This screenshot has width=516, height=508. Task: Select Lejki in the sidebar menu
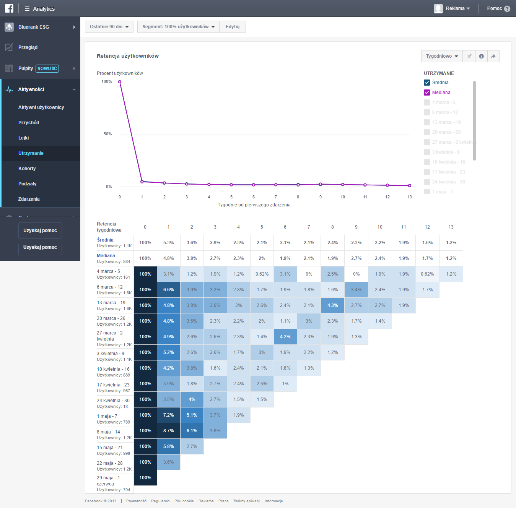tap(24, 138)
